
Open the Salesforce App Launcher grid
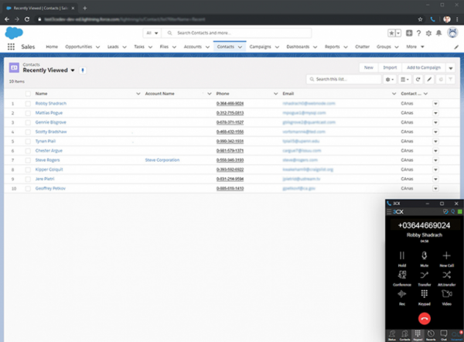[12, 47]
